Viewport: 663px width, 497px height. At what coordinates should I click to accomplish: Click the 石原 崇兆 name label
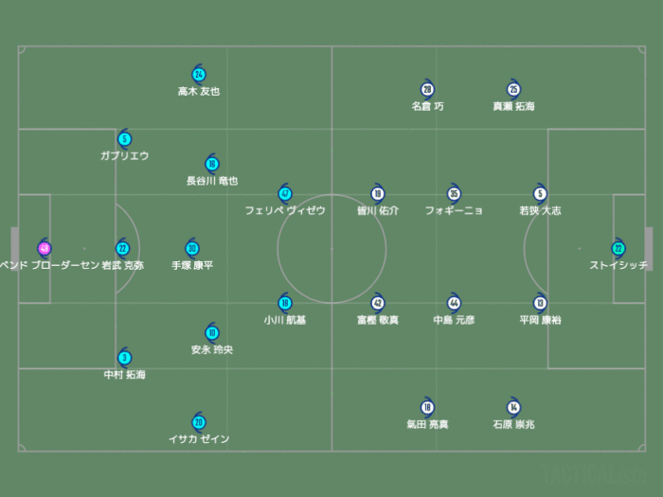coord(513,425)
